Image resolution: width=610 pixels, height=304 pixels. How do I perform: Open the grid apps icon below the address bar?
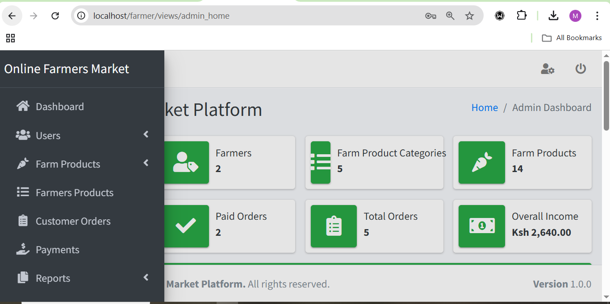(x=10, y=38)
